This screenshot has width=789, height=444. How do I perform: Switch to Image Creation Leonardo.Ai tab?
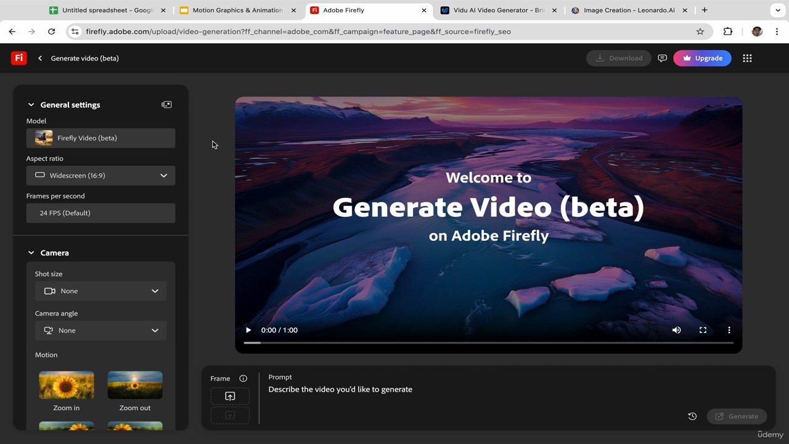tap(629, 10)
